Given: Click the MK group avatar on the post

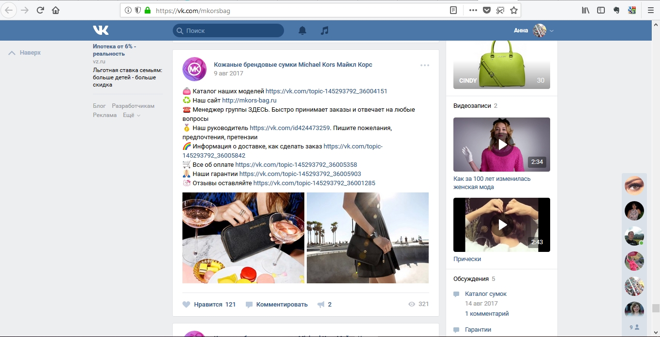Looking at the screenshot, I should 195,69.
